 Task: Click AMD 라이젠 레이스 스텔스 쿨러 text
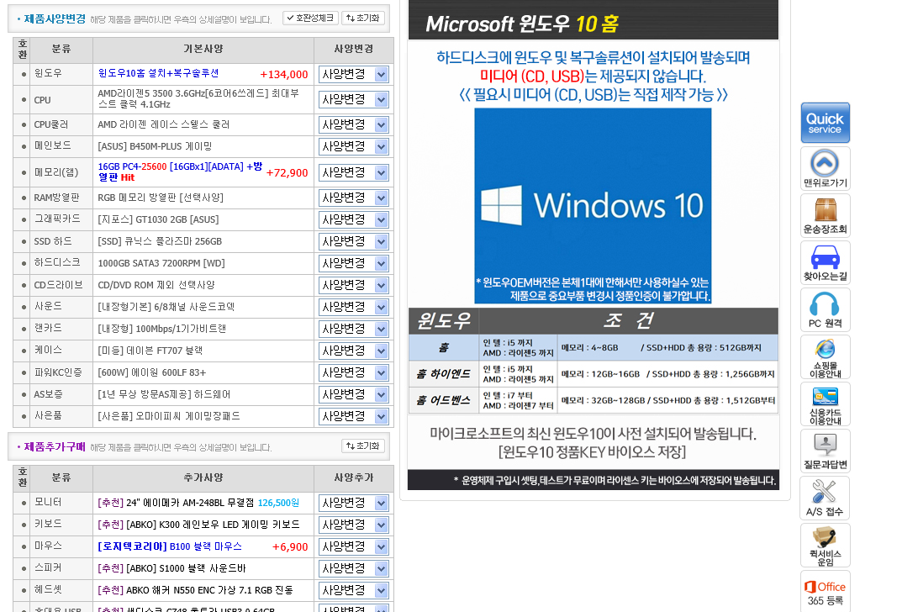pos(163,124)
